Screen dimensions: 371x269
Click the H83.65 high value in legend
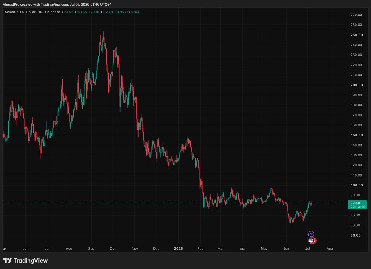click(x=81, y=12)
